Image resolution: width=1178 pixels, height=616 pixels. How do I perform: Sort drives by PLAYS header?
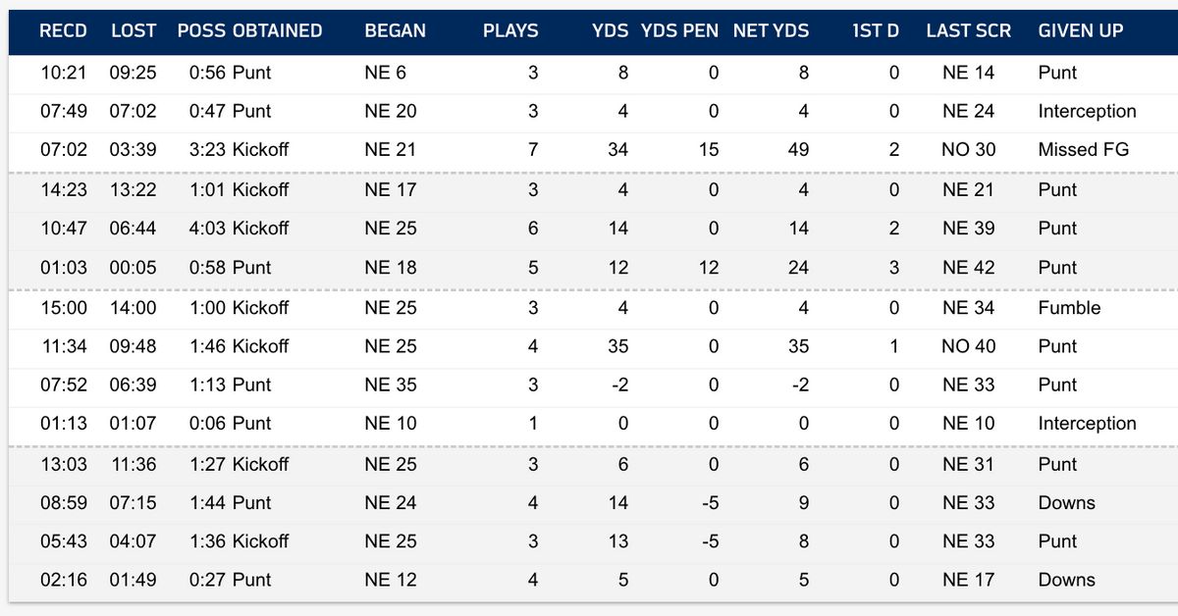[510, 30]
